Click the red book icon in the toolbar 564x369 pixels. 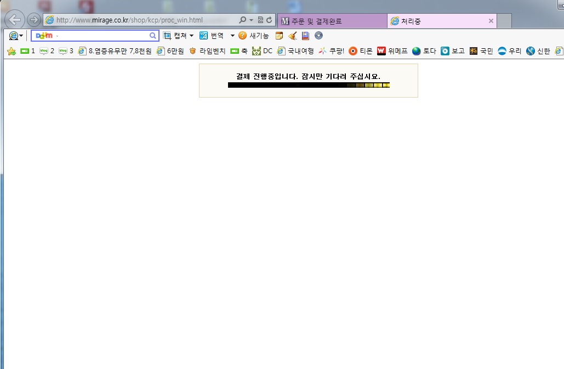coord(305,36)
